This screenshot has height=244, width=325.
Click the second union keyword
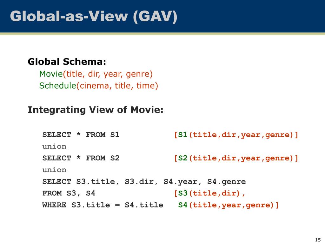click(x=54, y=170)
